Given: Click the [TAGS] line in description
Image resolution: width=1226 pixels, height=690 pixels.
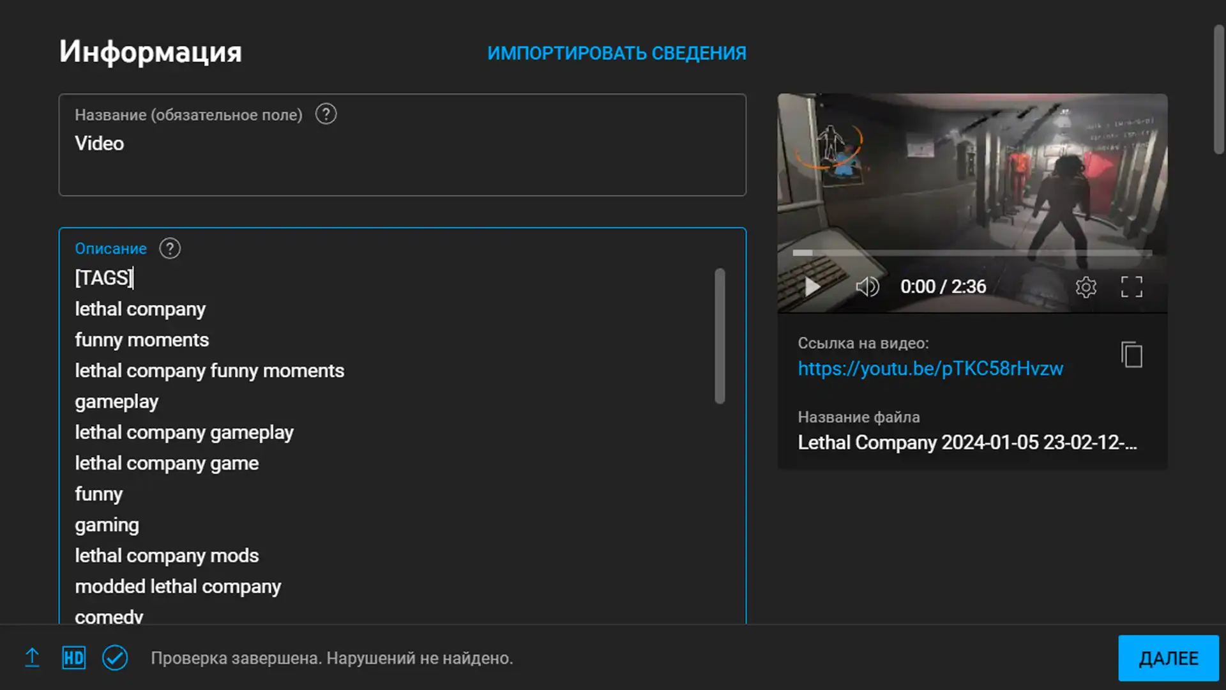Looking at the screenshot, I should pos(104,278).
